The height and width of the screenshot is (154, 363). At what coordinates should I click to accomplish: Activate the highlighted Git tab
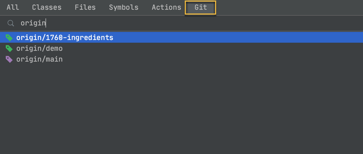tap(200, 8)
